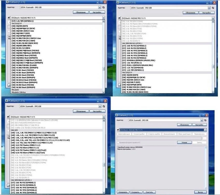
Task: Click the adapter refresh icon in the bottom-right window
Action: point(205,120)
